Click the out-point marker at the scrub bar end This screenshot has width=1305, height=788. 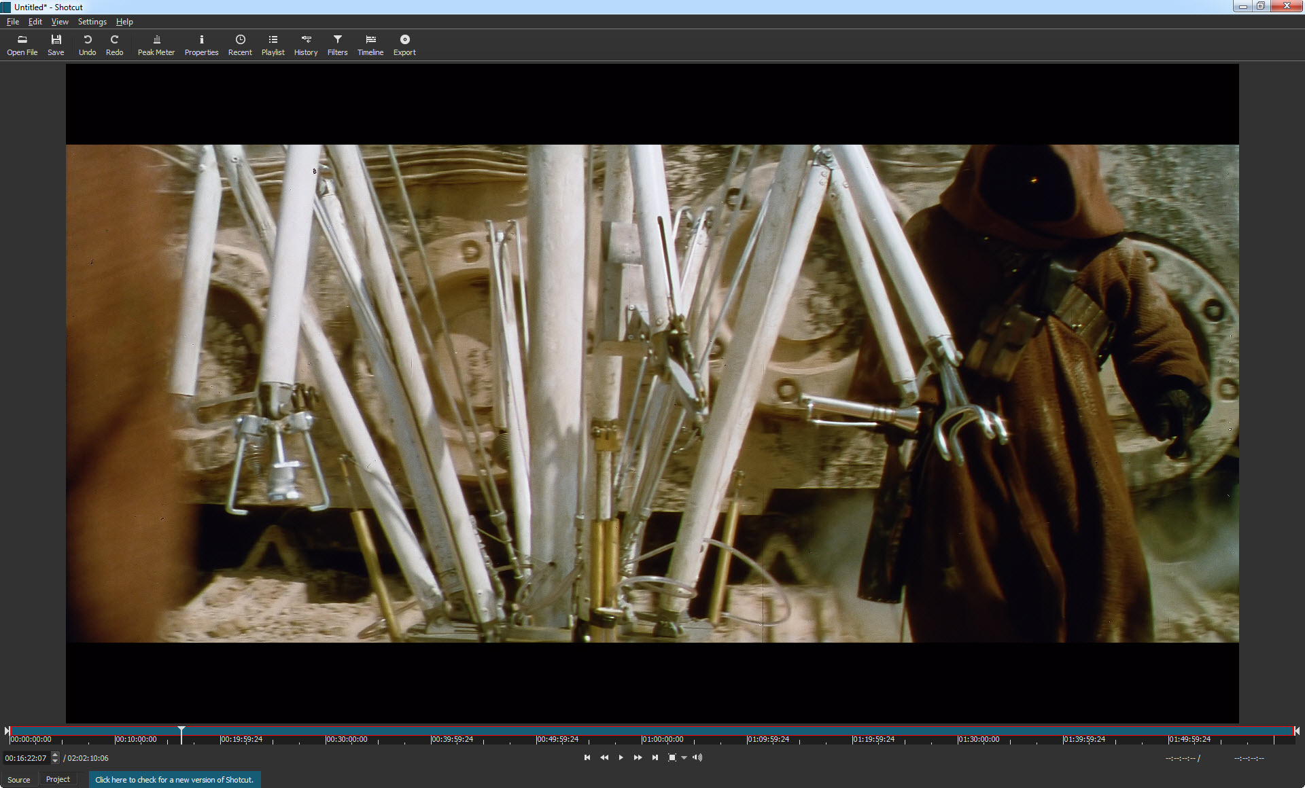click(x=1297, y=731)
